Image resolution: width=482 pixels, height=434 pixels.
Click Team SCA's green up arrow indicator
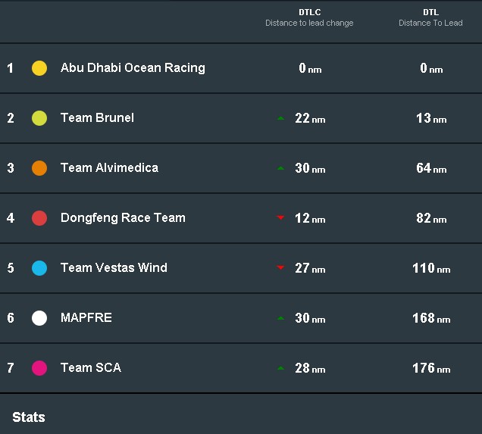280,368
